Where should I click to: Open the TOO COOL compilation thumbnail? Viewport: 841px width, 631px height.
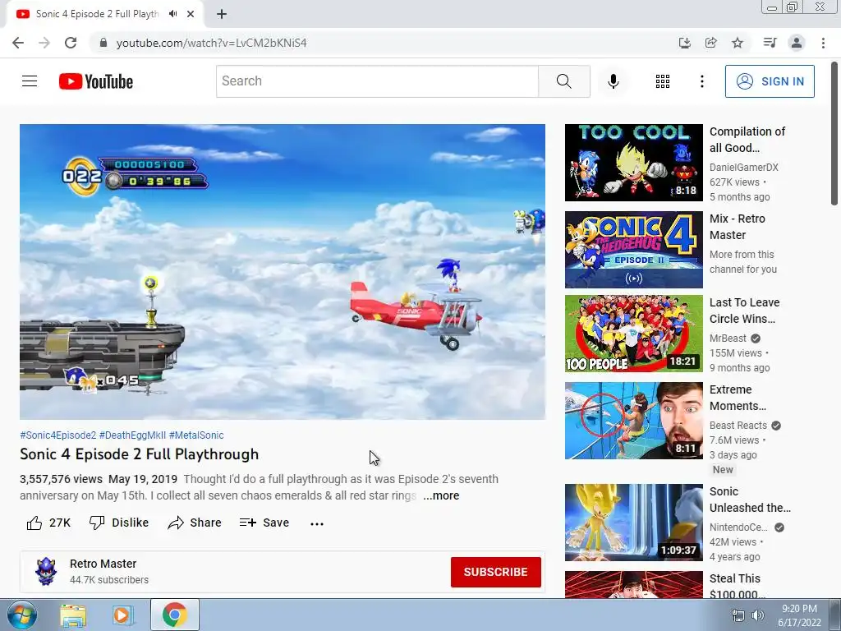(x=633, y=163)
